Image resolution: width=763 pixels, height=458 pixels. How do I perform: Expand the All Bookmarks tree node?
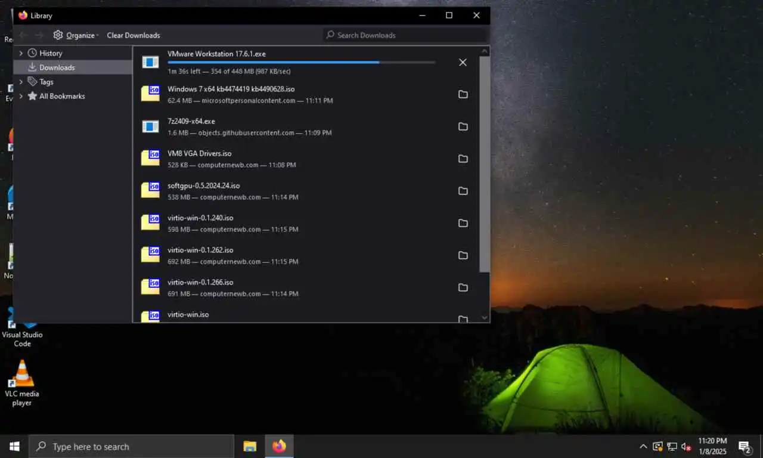coord(21,96)
